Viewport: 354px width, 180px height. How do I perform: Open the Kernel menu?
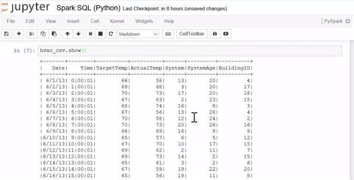pyautogui.click(x=117, y=21)
